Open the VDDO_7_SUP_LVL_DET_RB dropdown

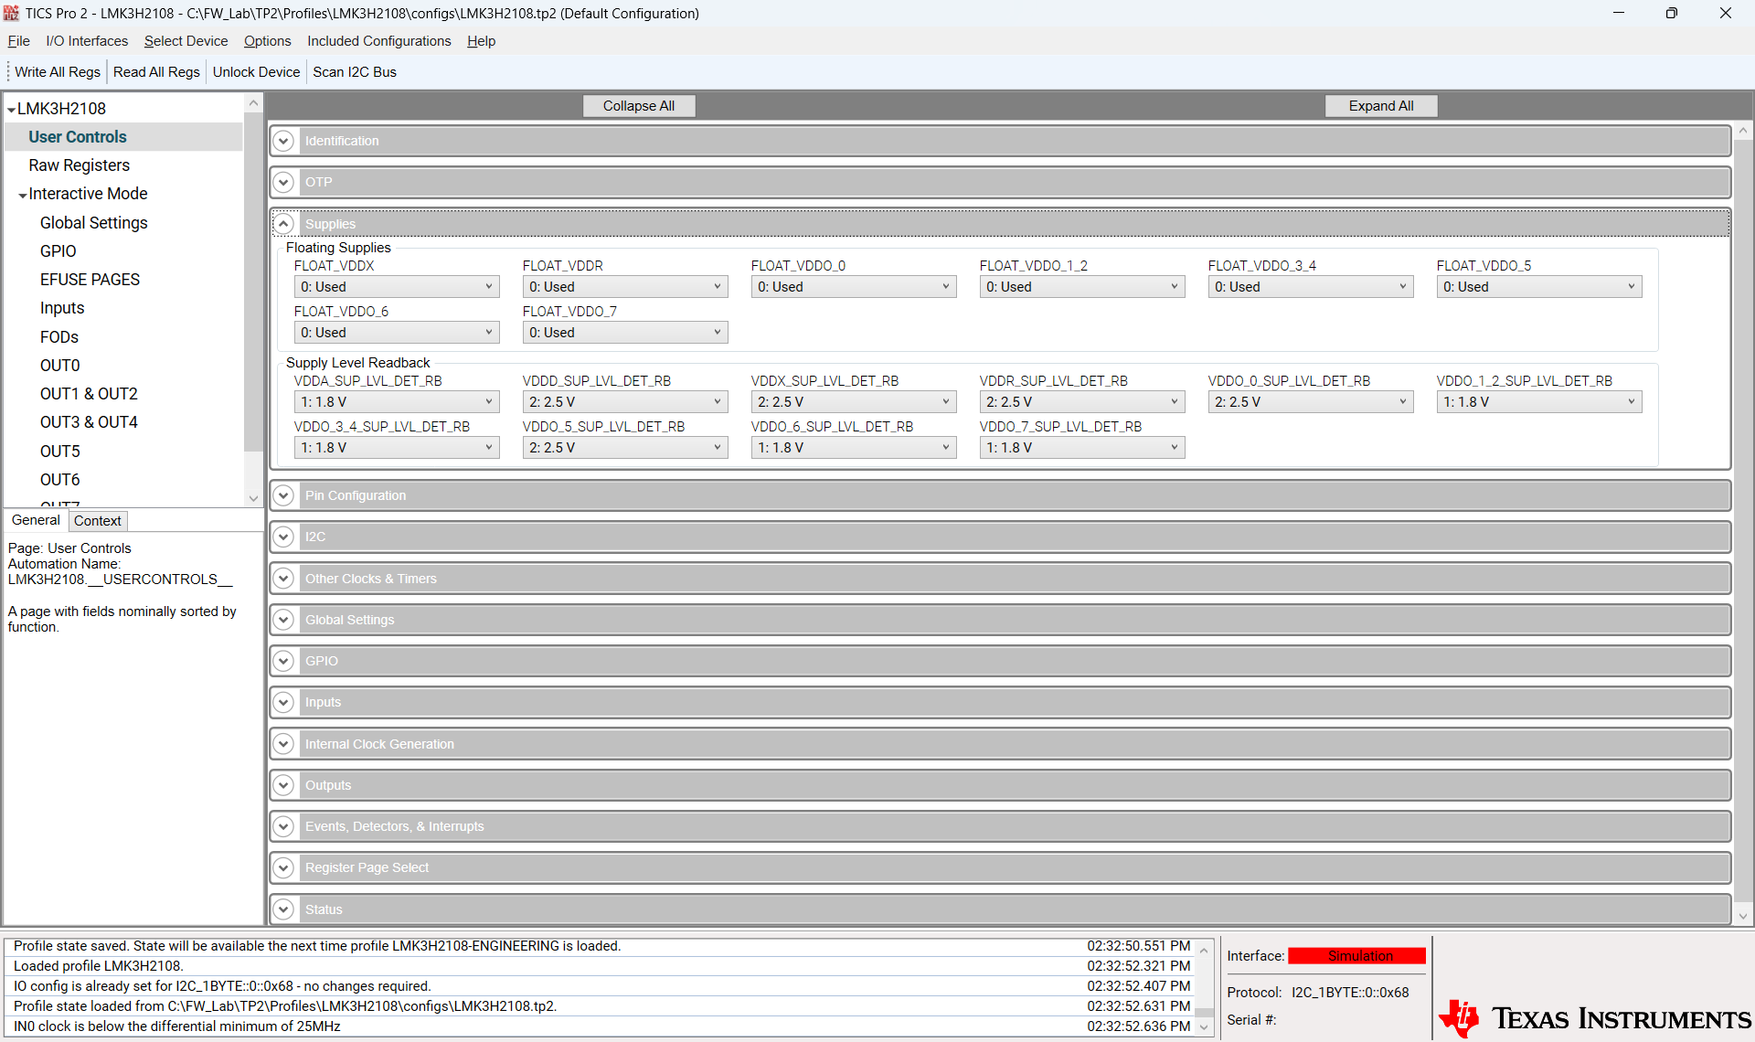coord(1081,447)
